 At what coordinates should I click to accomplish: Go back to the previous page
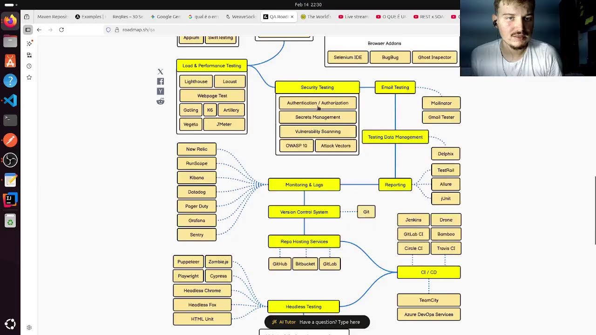39,30
